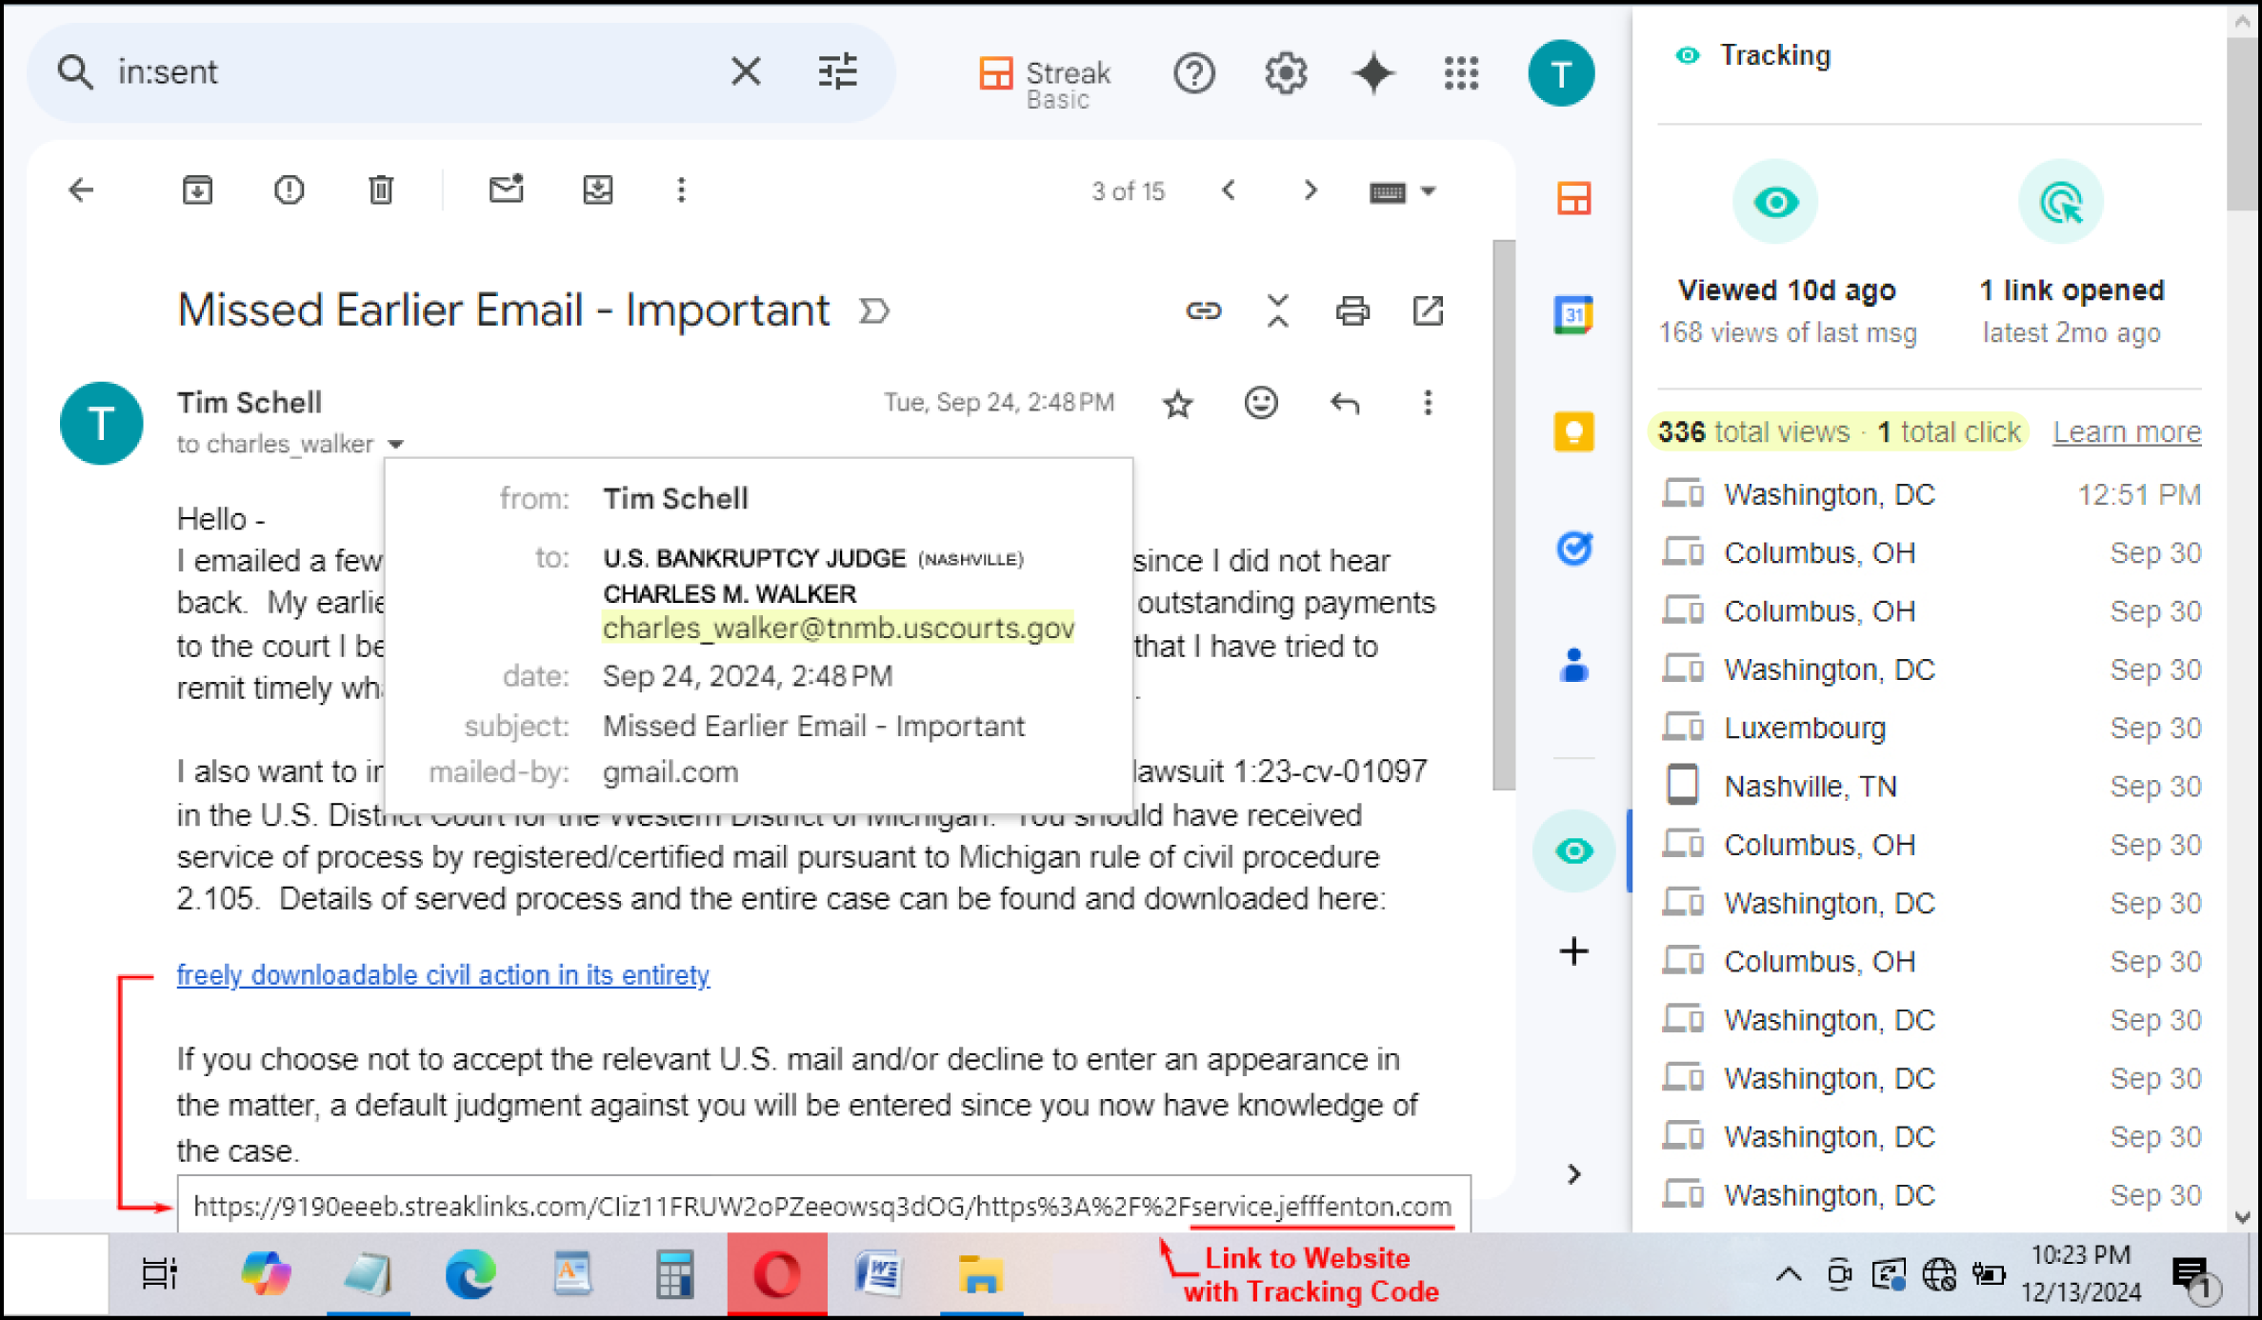Star the message from Tim Schell
The width and height of the screenshot is (2262, 1320).
tap(1178, 404)
